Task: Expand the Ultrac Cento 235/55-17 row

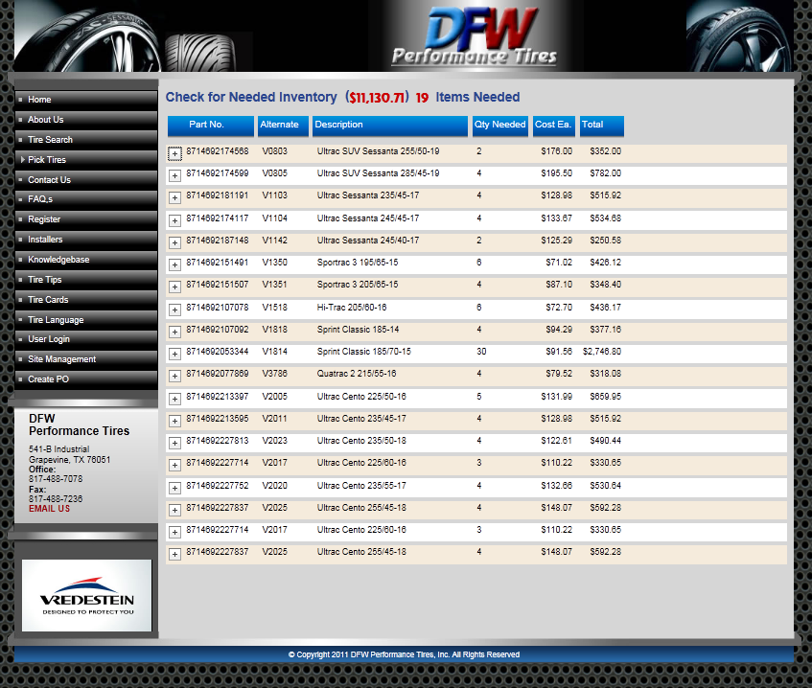Action: point(174,488)
